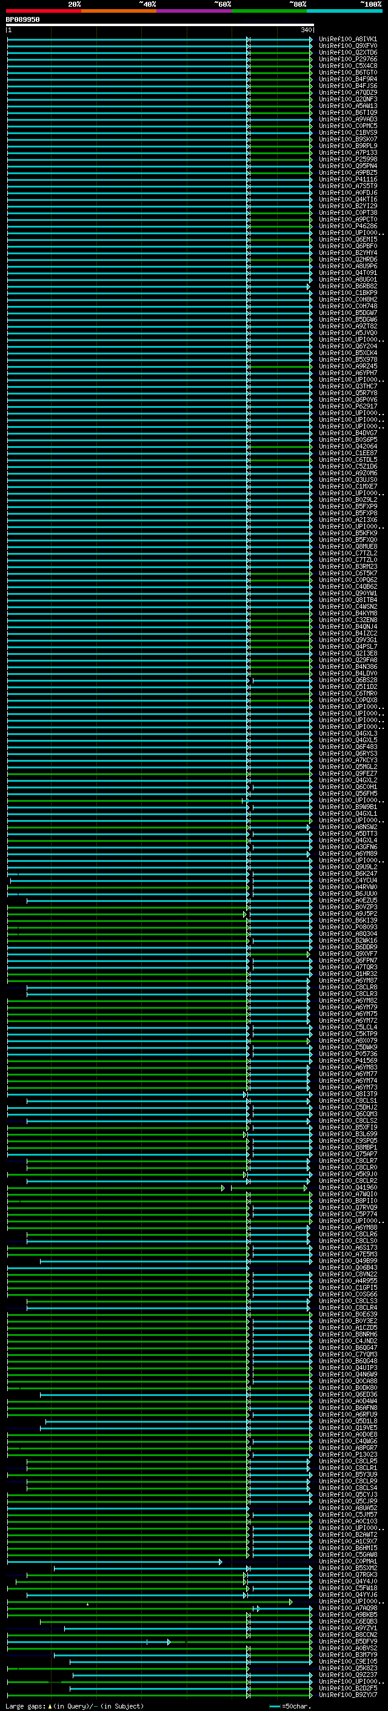Image resolution: width=388 pixels, height=1711 pixels.
Task: Select hit UniRef100_A7QDZ9
Action: tap(348, 92)
